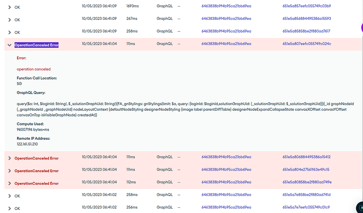Open request ID link 651e5a804e27561f63e49c15
This screenshot has width=363, height=213.
[x=306, y=169]
